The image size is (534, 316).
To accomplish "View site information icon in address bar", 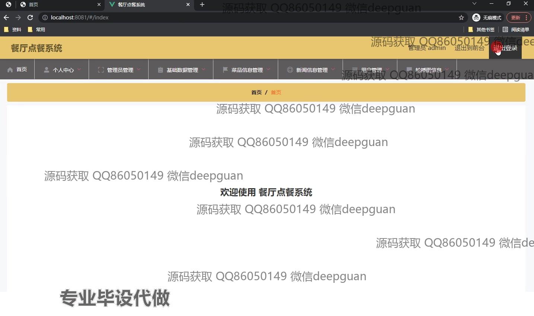I will pyautogui.click(x=45, y=18).
